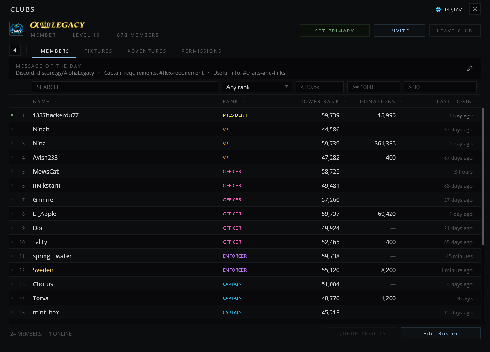Select member spring__water
490x352 pixels.
tap(245, 256)
